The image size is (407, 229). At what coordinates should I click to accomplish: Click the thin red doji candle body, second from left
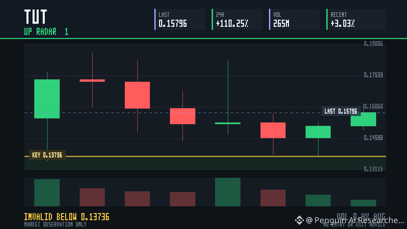(92, 80)
